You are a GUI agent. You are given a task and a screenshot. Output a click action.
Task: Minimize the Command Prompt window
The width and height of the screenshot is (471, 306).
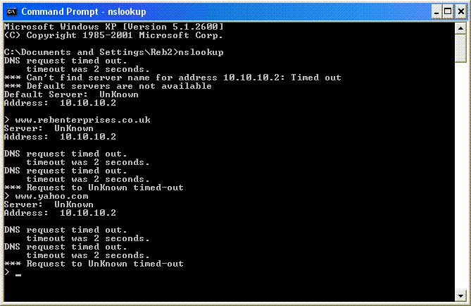437,12
